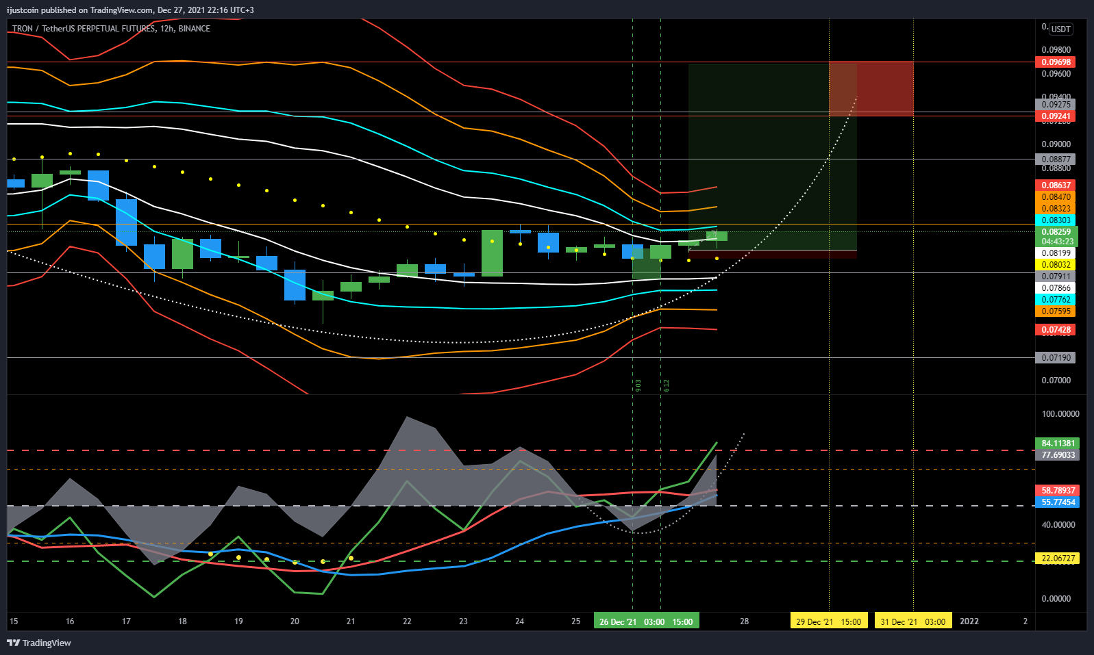Click the red 0.09241 price label
Image resolution: width=1094 pixels, height=655 pixels.
(x=1056, y=116)
